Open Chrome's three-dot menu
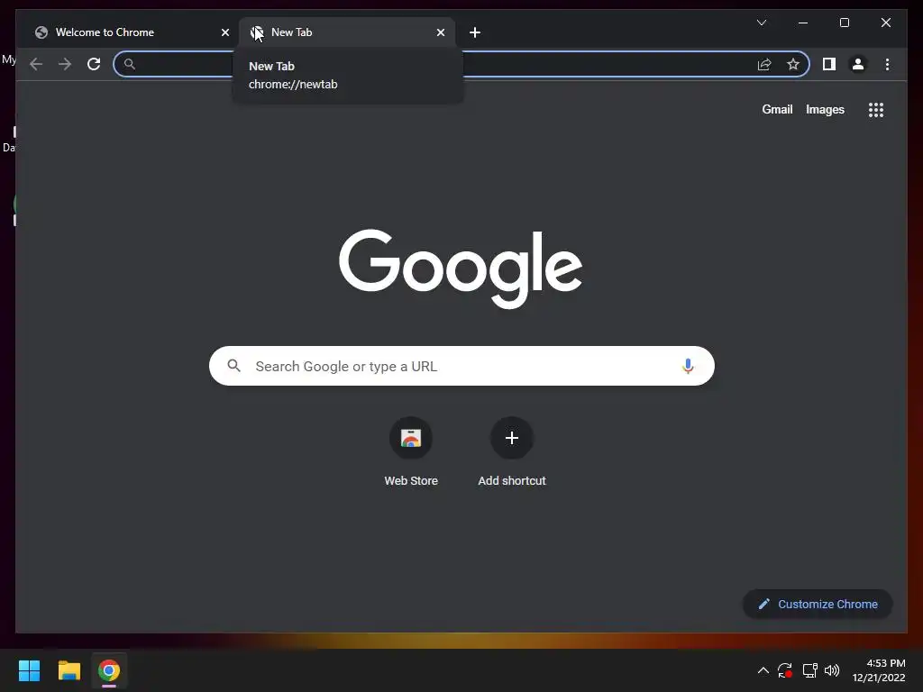Screen dimensions: 923x692 887,64
